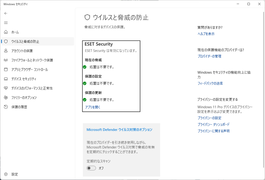Screen dimensions: 265x180
Task: Click the virus and threat protection shield icon
Action: (6, 41)
